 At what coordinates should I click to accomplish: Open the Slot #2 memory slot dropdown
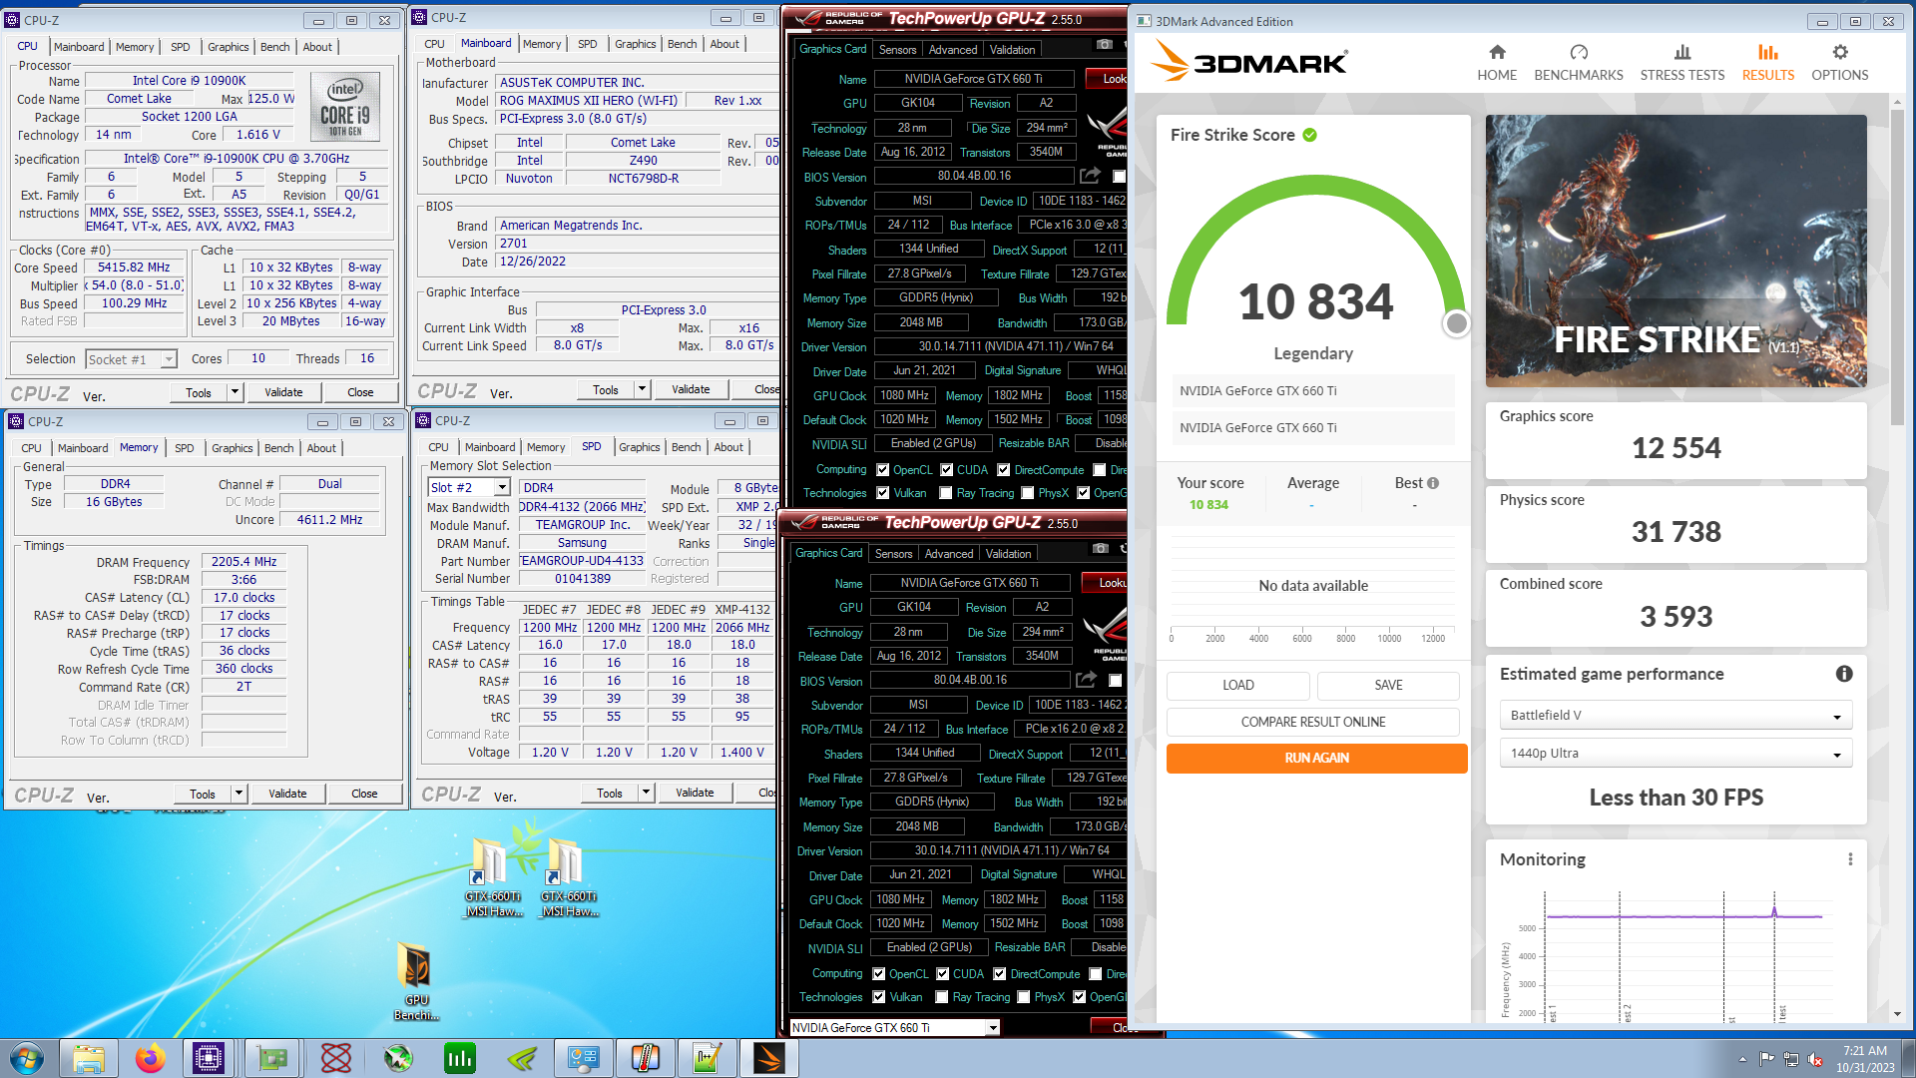(x=469, y=487)
